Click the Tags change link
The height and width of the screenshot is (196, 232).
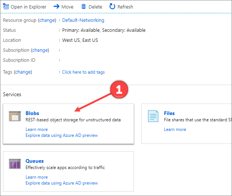coord(23,72)
